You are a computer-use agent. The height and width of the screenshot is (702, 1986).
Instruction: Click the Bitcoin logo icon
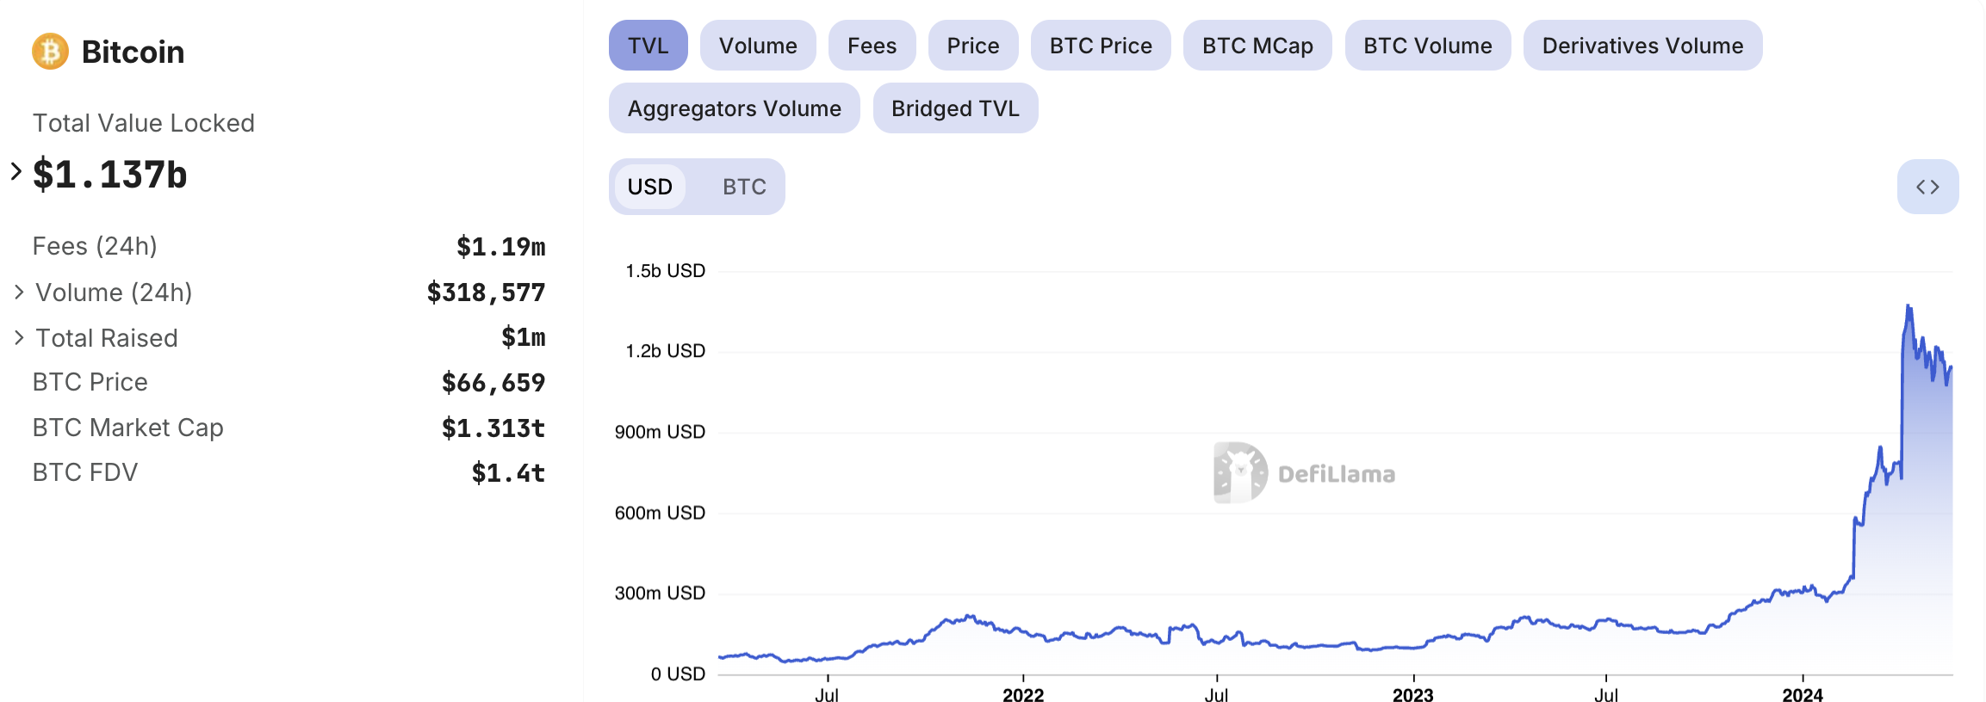(x=50, y=52)
